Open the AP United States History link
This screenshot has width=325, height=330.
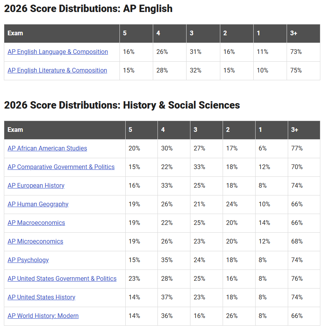[x=41, y=297]
